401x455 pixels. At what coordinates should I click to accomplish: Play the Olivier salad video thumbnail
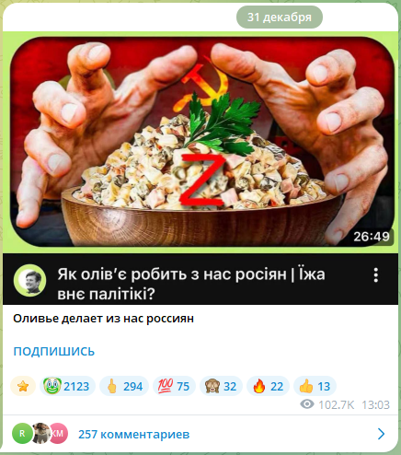coord(202,142)
